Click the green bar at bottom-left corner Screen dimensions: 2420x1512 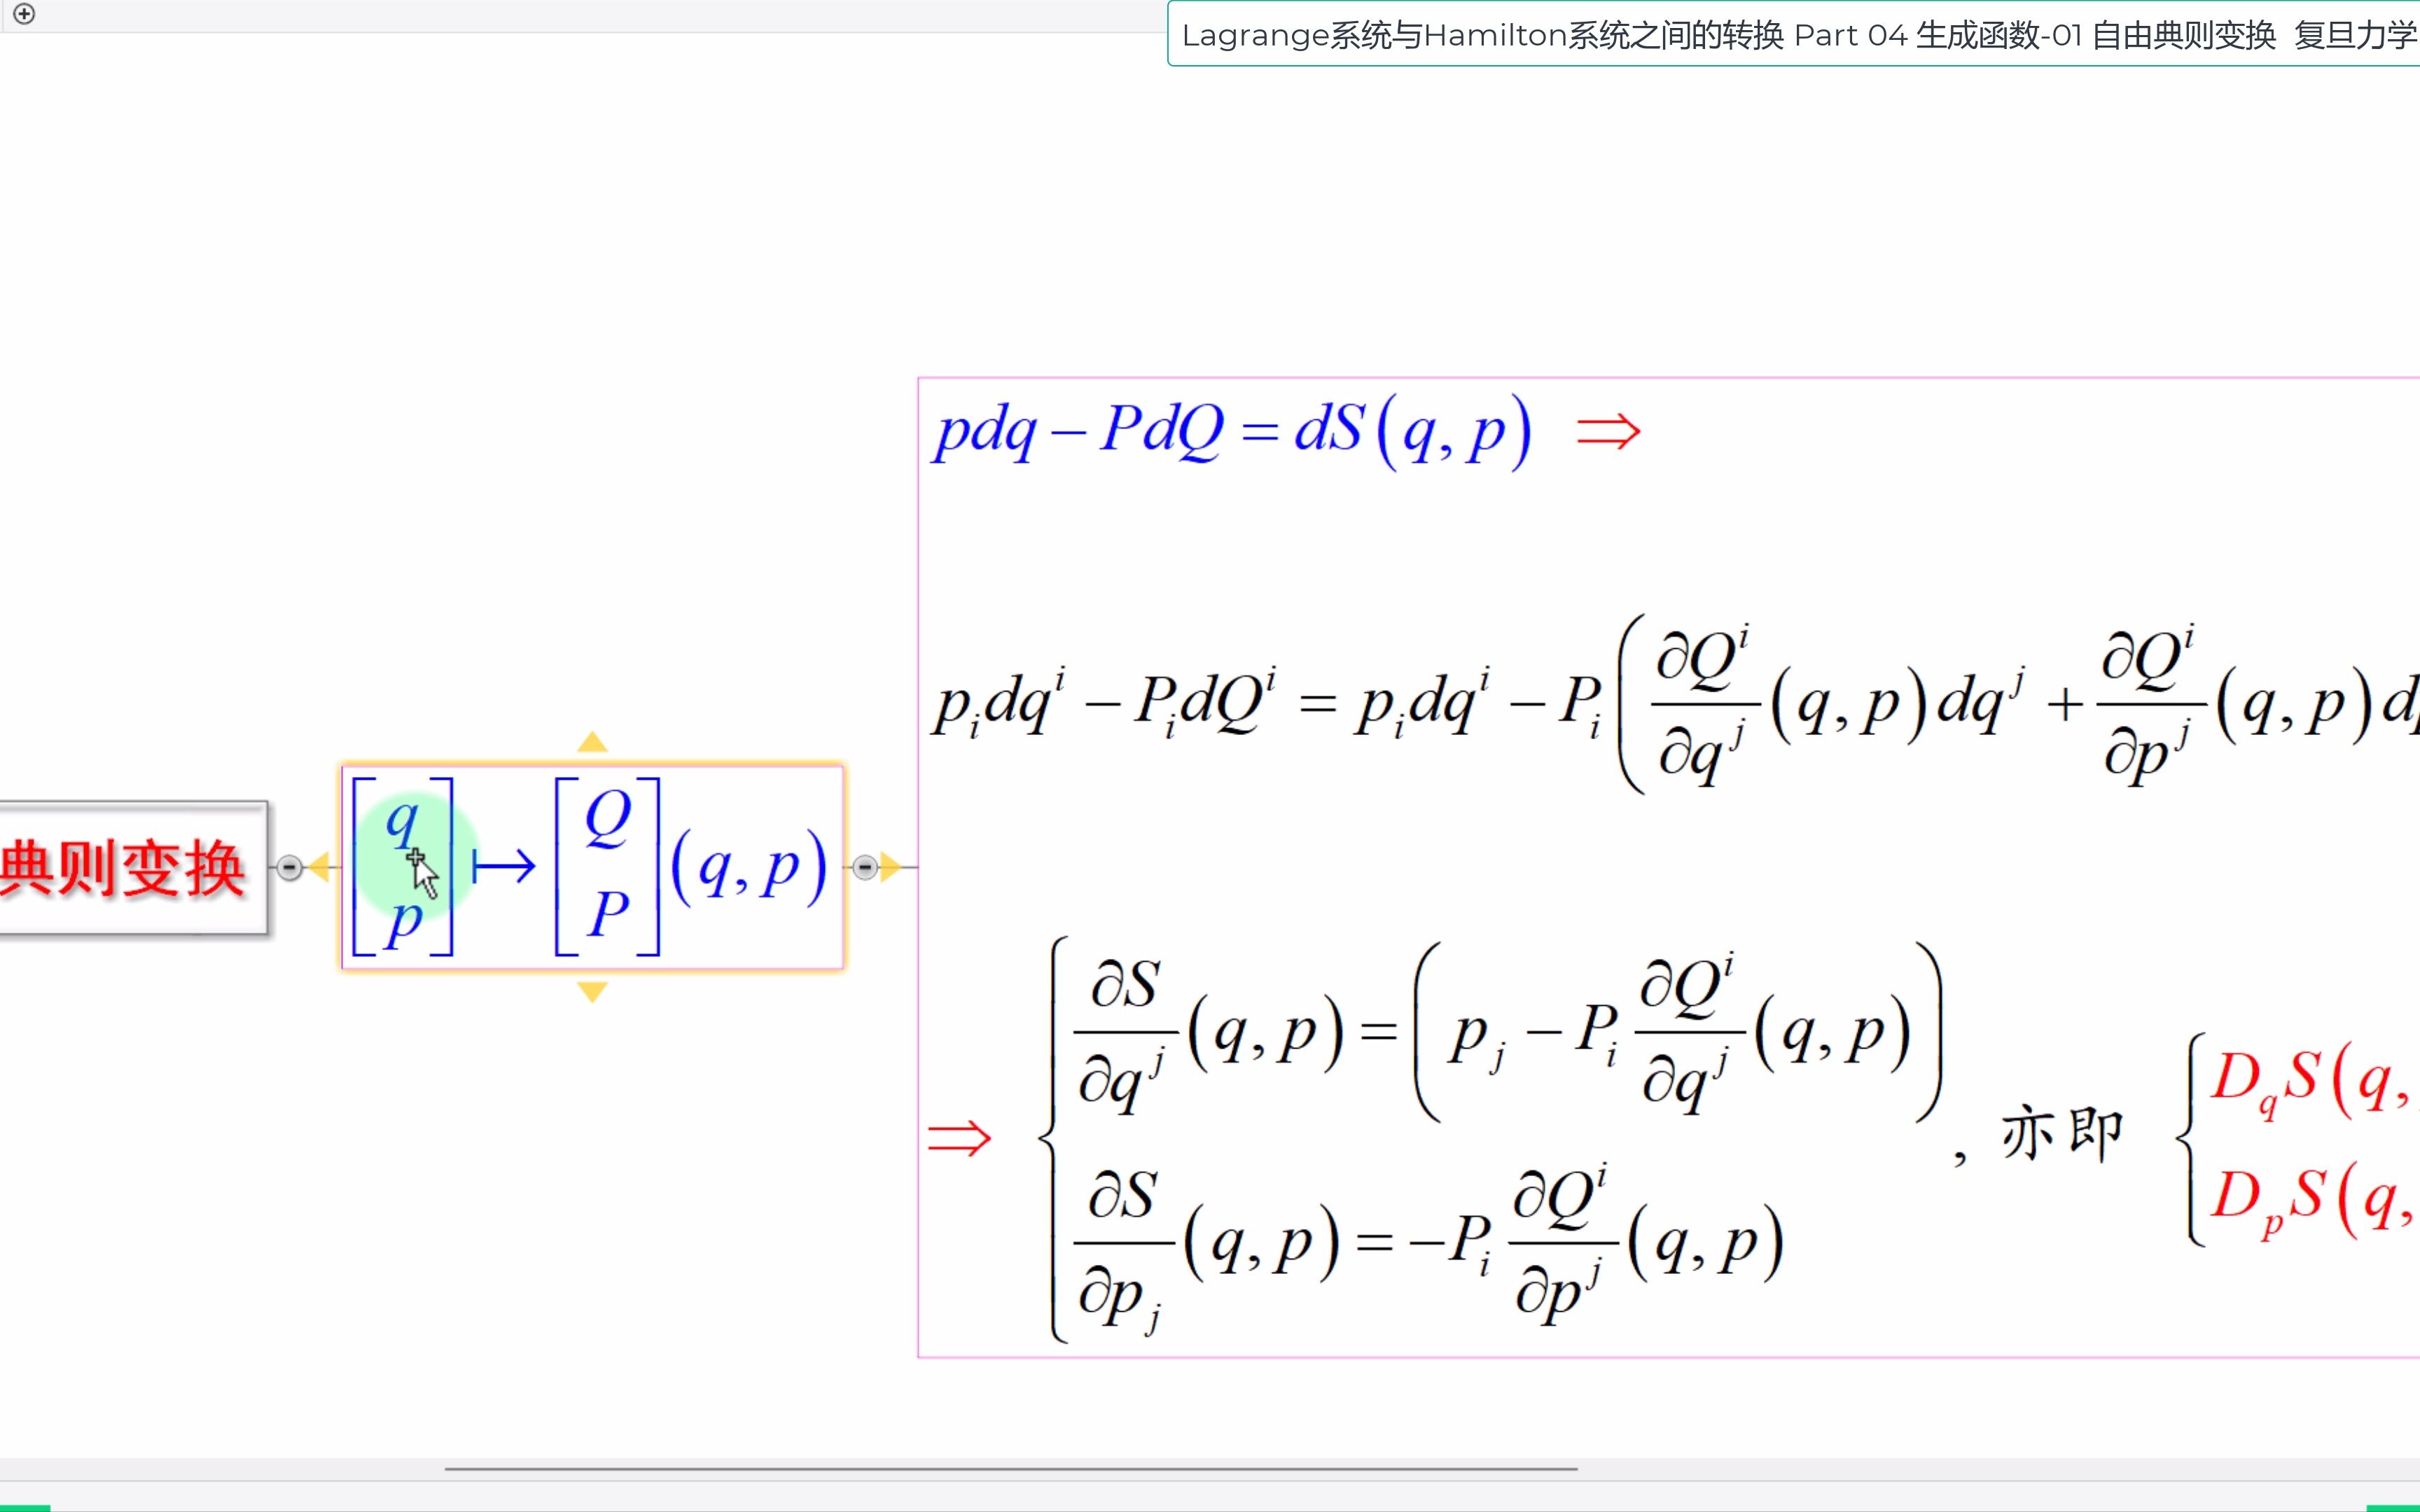point(24,1507)
